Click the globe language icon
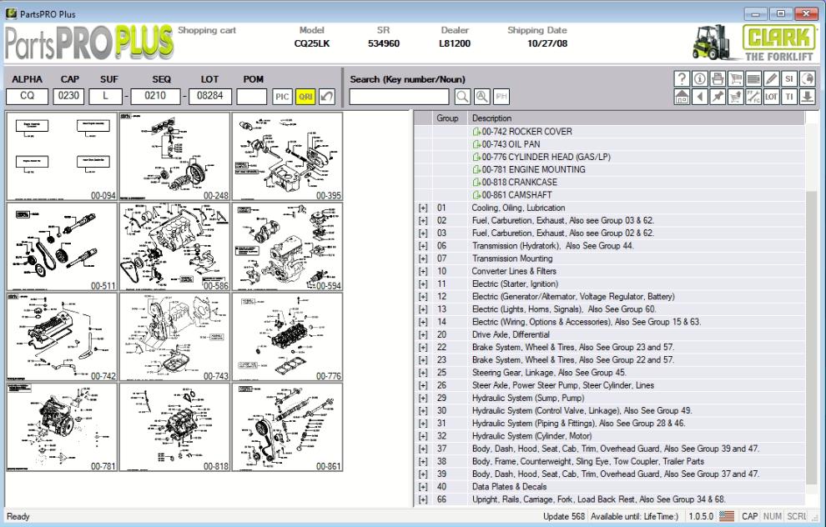Image resolution: width=826 pixels, height=527 pixels. pos(808,80)
